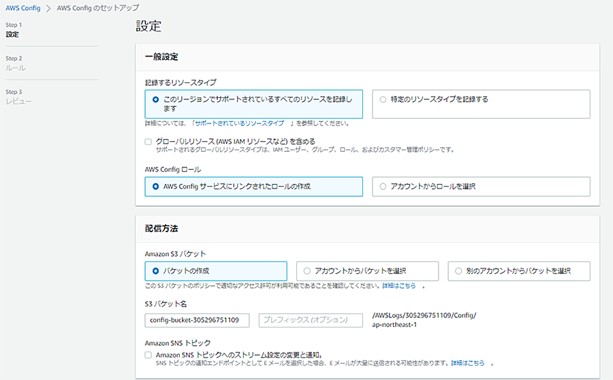The image size is (613, 380).
Task: Click the /AWSLogs/305296751109/Config/ path text
Action: 424,315
